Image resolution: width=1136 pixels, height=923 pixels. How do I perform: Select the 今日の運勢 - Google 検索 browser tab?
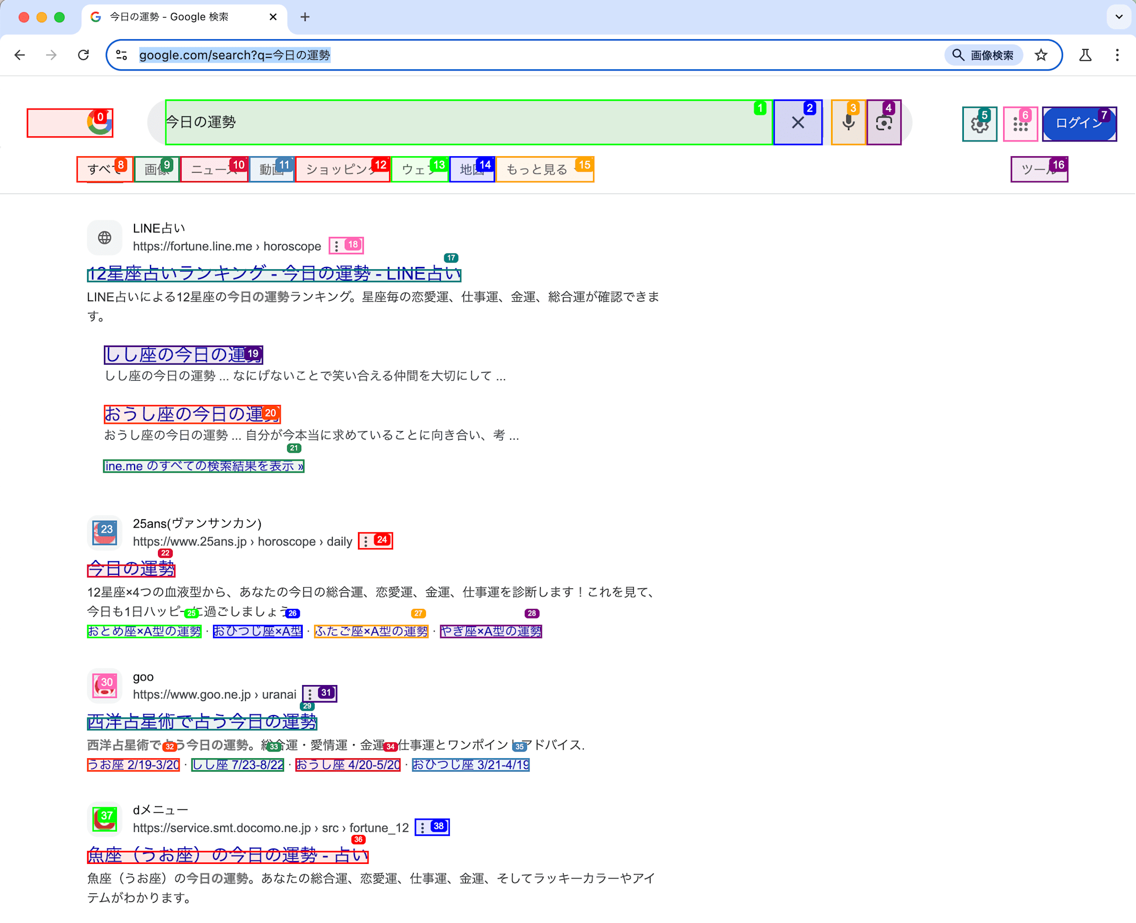[185, 17]
